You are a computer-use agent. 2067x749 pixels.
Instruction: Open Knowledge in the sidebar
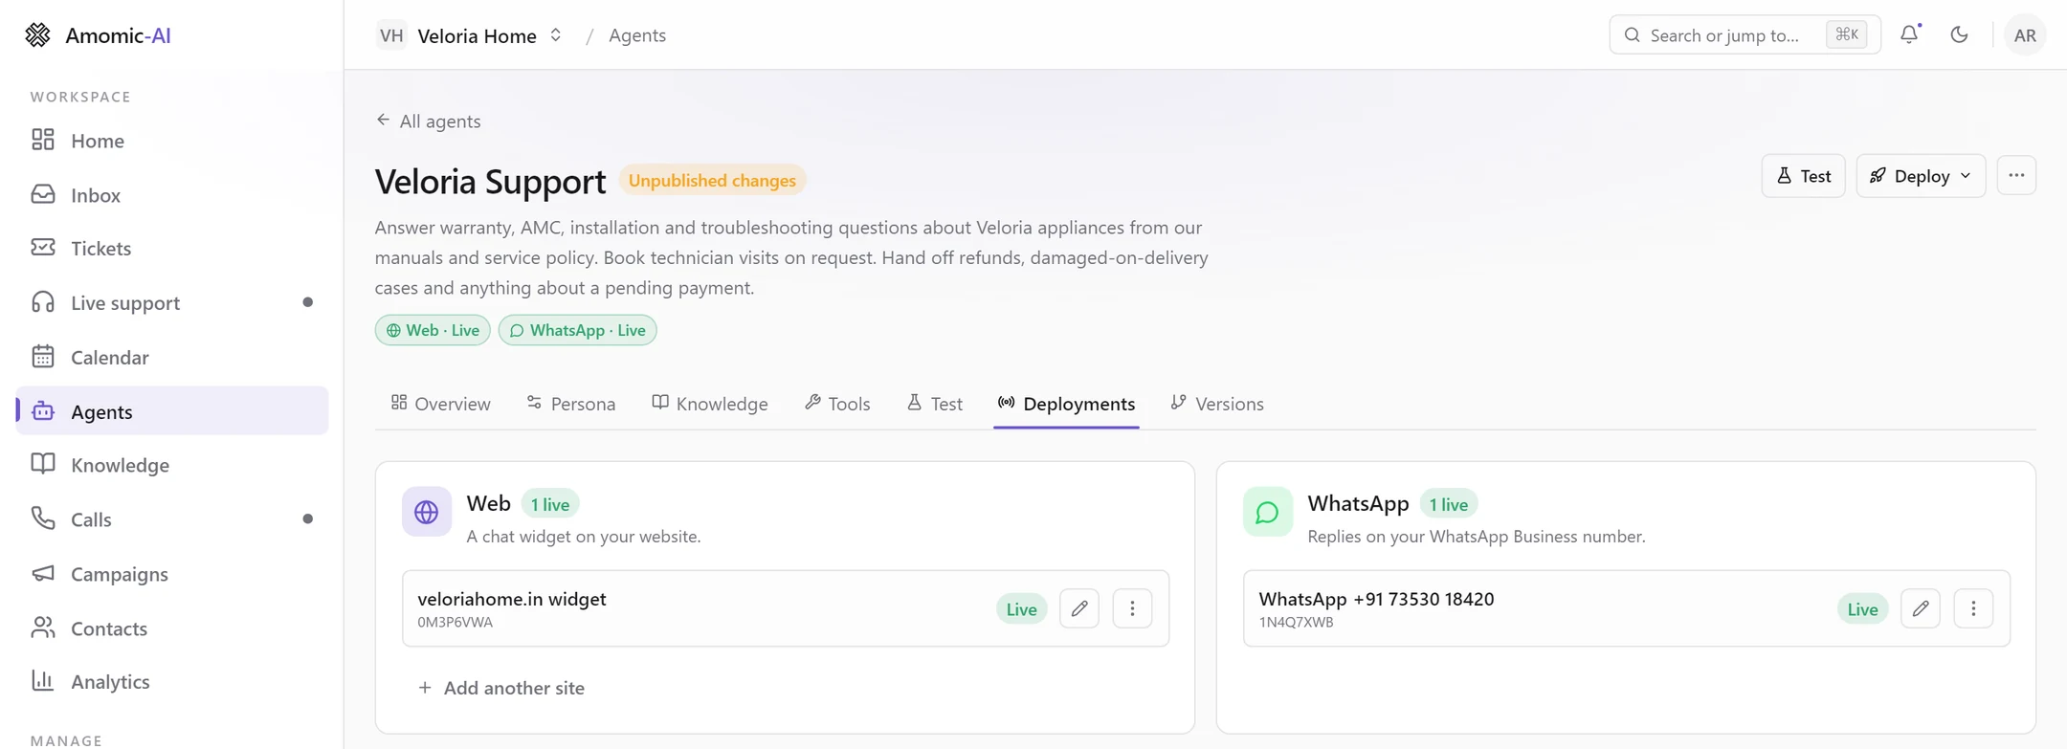click(172, 466)
